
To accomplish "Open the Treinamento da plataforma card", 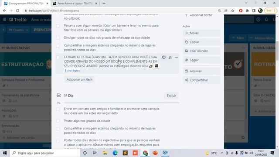I will (26, 98).
